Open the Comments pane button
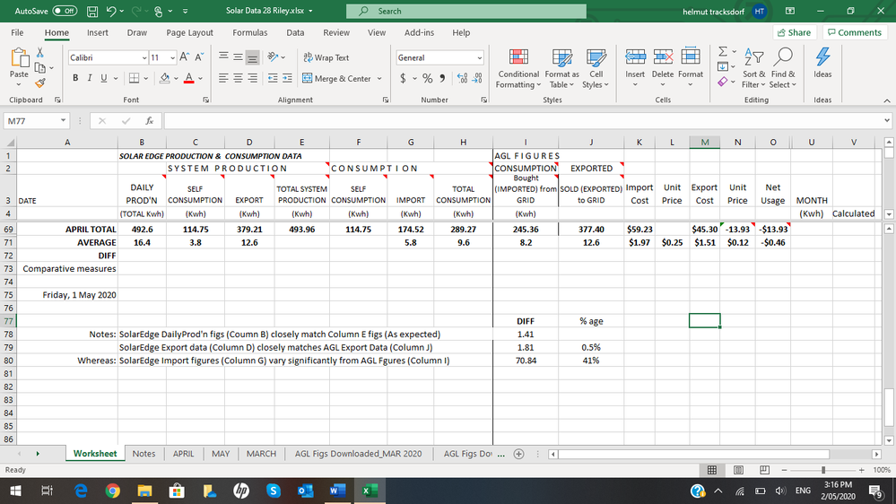This screenshot has height=504, width=896. 855,32
